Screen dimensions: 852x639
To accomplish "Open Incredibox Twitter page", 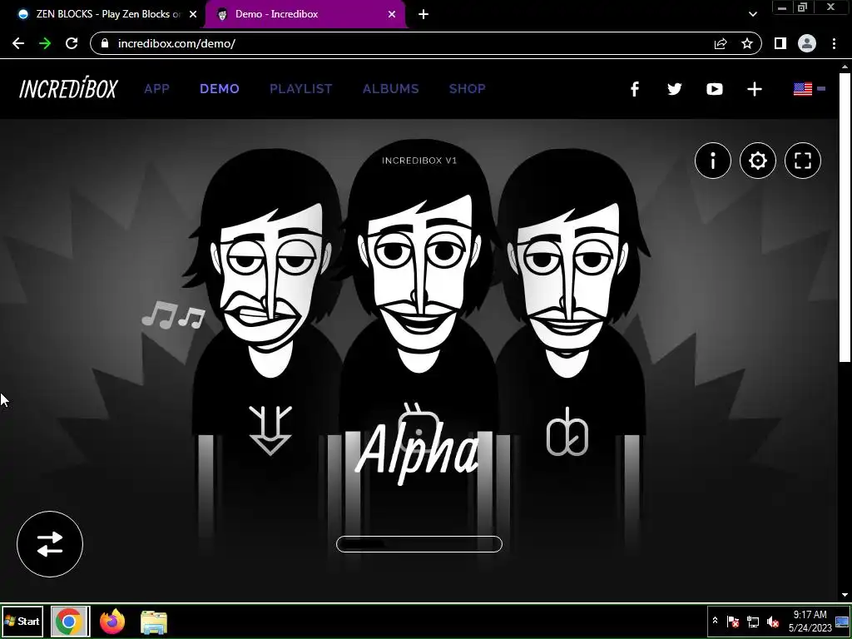I will click(x=674, y=89).
